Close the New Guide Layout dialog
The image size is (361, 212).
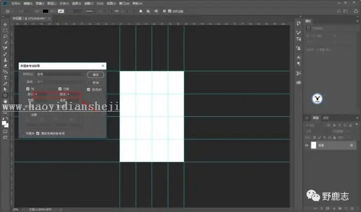(x=103, y=66)
